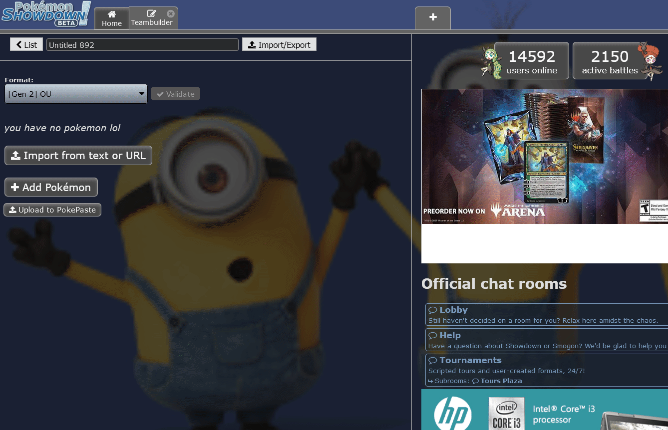This screenshot has width=668, height=430.
Task: Click the Official chat rooms heading
Action: 494,284
